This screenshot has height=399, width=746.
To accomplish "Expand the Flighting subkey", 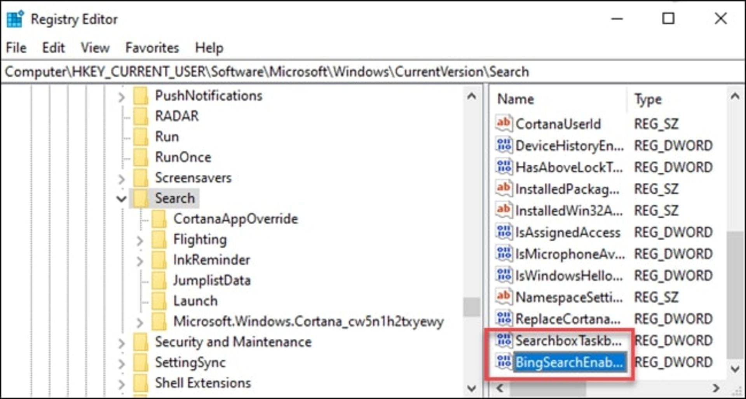I will coord(140,241).
